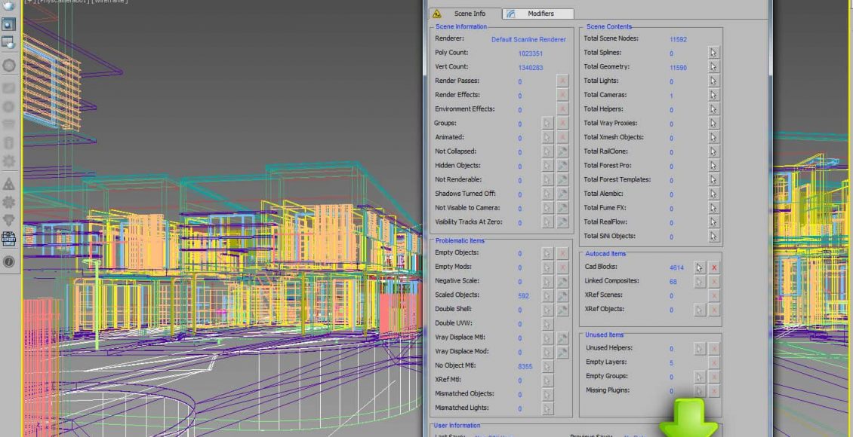Screen dimensions: 853x437
Task: Remove Empty Layers with X button
Action: 714,363
